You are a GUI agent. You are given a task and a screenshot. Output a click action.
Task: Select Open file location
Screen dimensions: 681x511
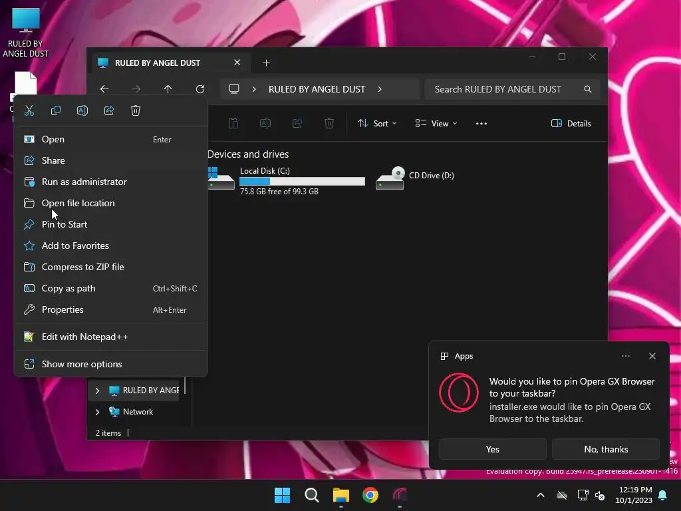click(x=111, y=204)
